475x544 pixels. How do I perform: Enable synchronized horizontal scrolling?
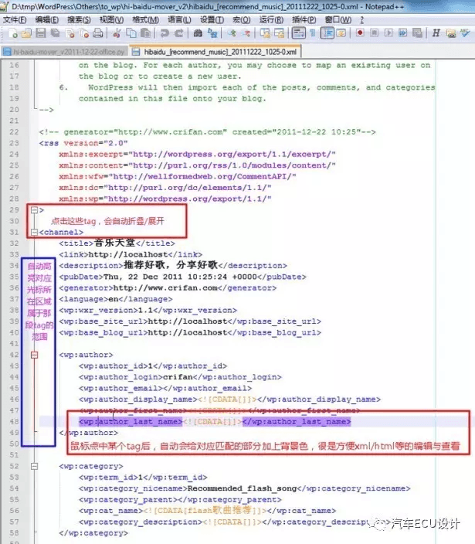click(x=279, y=33)
